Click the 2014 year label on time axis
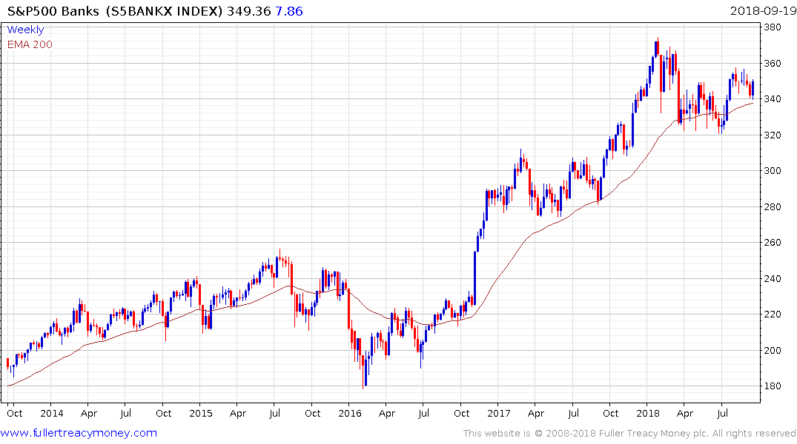 pyautogui.click(x=52, y=414)
